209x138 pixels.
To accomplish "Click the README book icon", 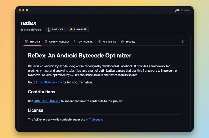I will point(26,41).
